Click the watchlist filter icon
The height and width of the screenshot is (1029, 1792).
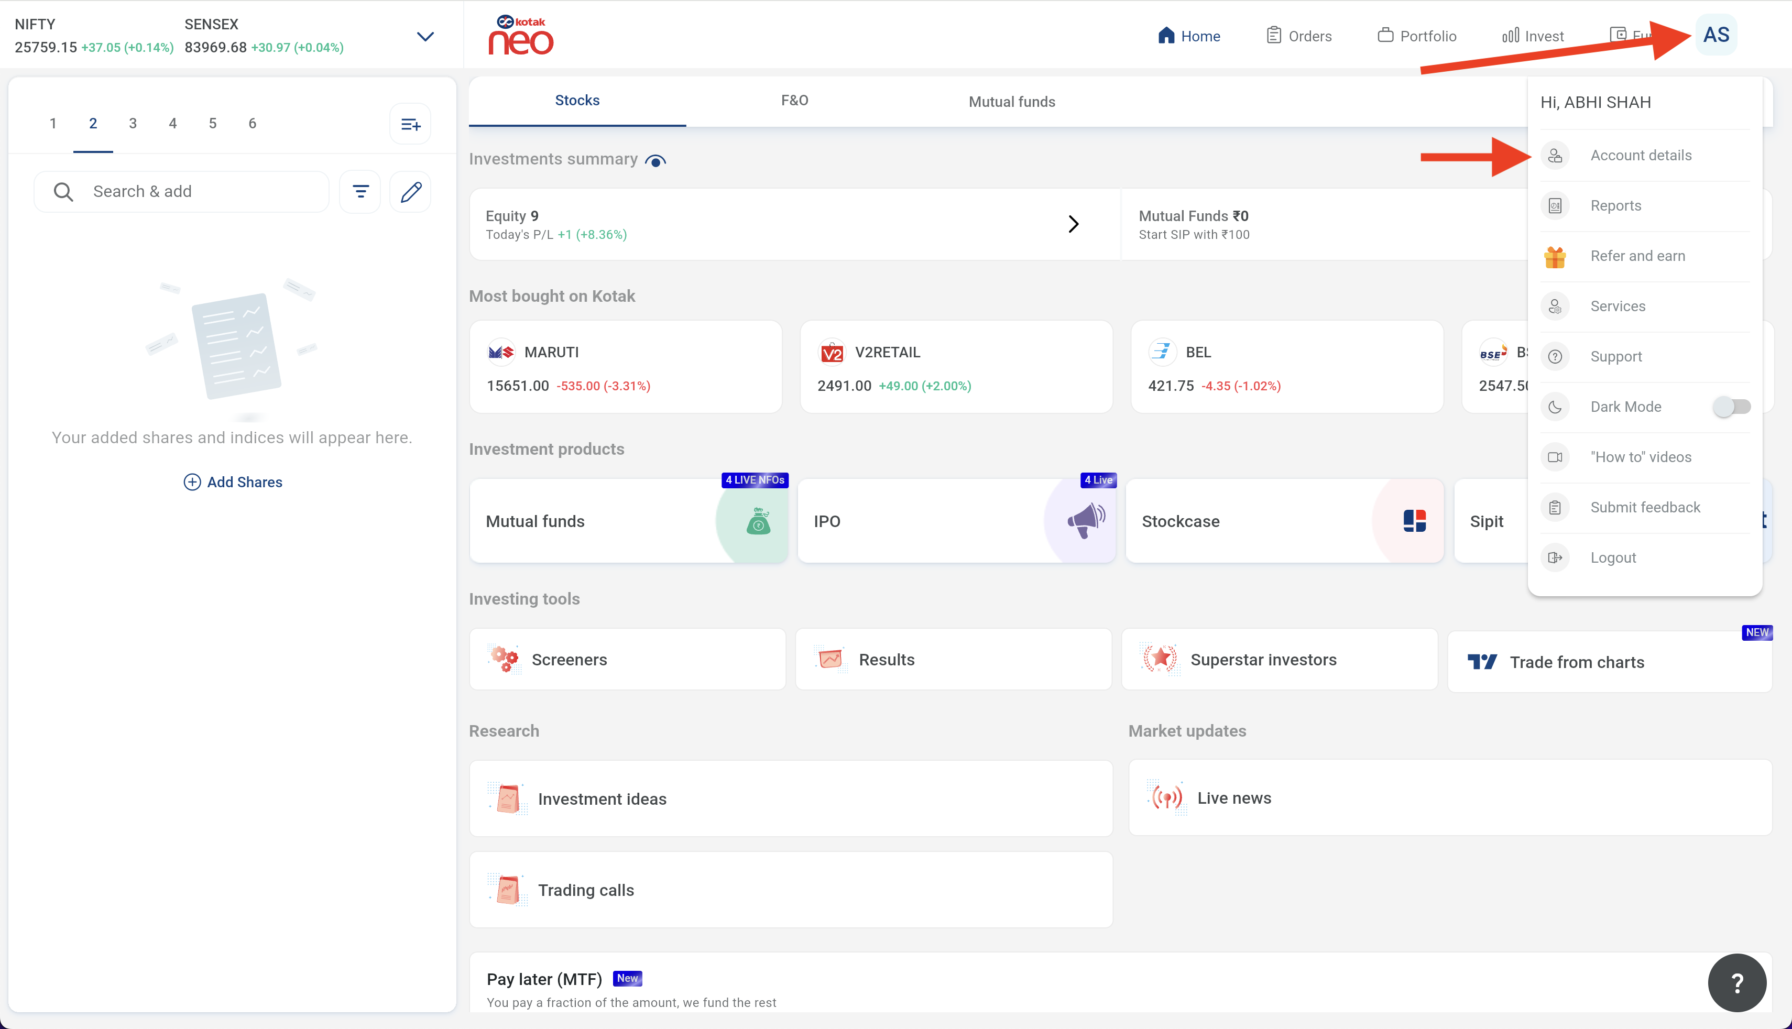360,192
